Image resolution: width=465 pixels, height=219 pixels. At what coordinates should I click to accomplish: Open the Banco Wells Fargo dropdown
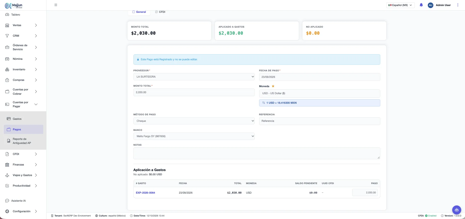click(194, 136)
